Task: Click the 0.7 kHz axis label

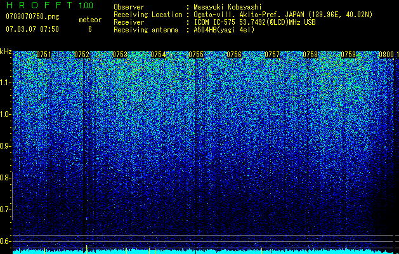Action: (5, 210)
